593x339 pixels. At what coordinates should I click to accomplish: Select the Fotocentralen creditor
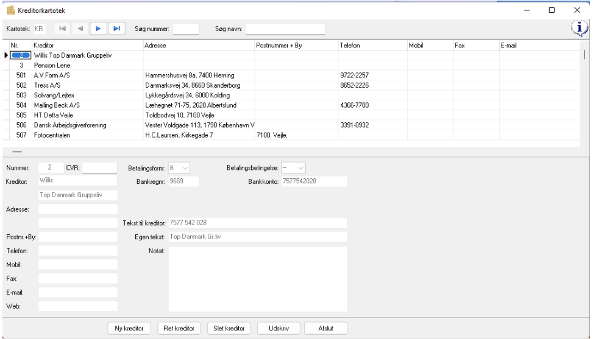291,135
